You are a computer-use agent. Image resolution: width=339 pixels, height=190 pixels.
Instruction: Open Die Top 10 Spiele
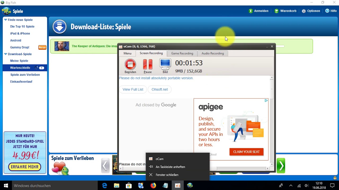click(22, 27)
